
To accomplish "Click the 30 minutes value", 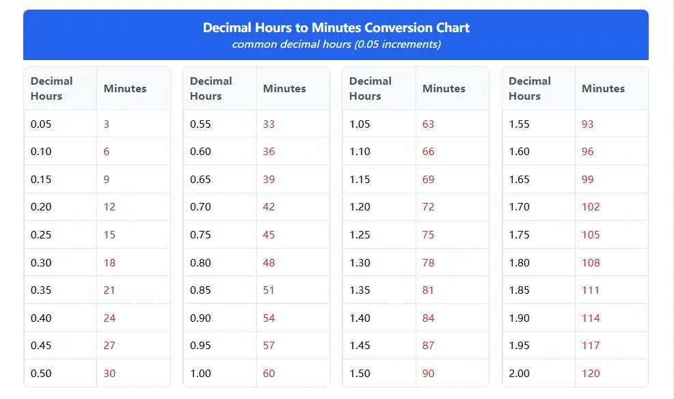I will (x=109, y=374).
